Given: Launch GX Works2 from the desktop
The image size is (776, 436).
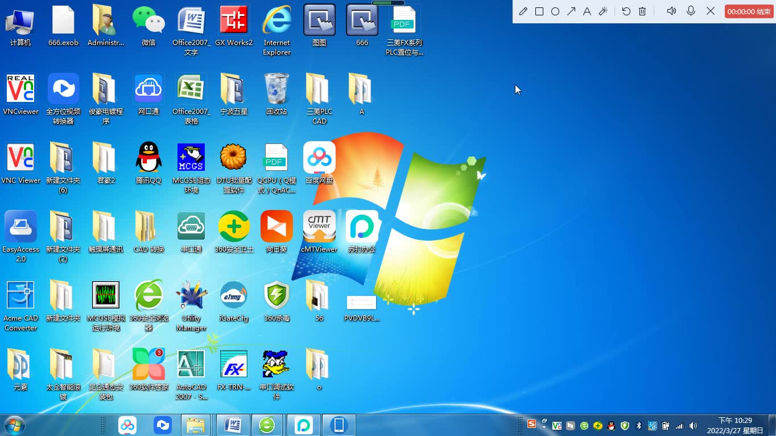Looking at the screenshot, I should [x=234, y=26].
